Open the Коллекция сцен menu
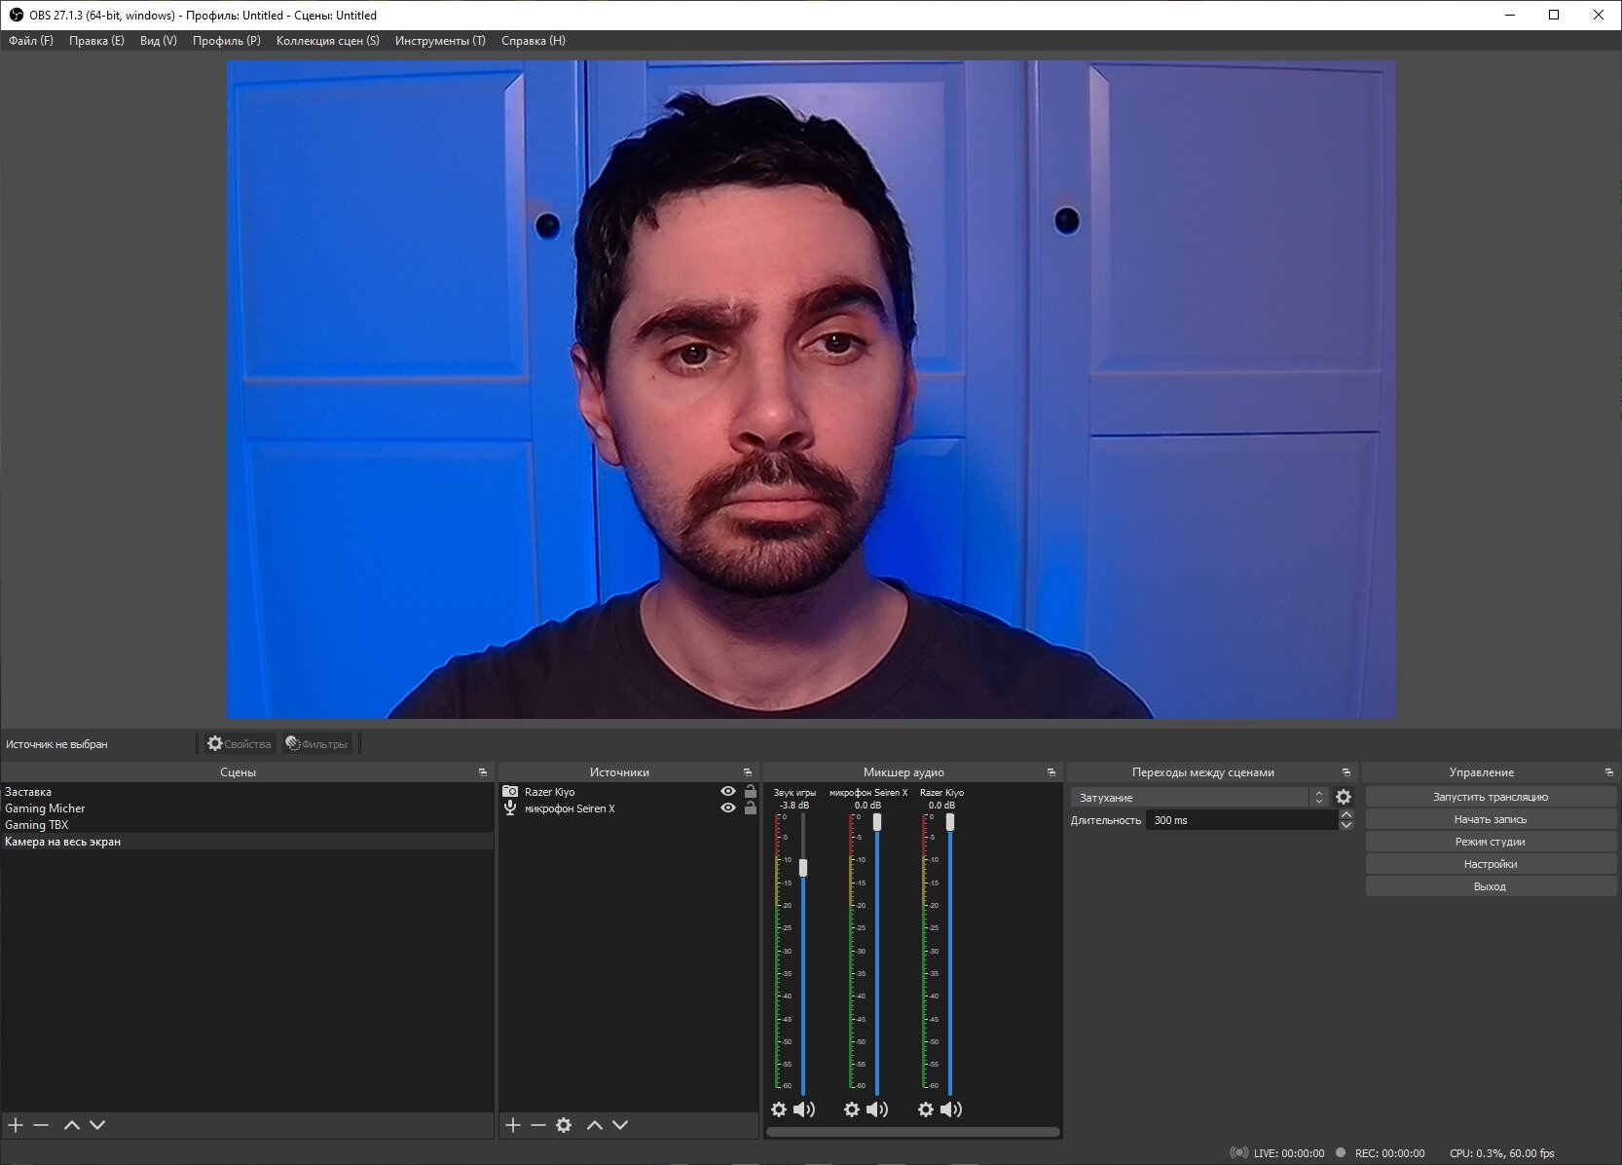 [x=328, y=41]
